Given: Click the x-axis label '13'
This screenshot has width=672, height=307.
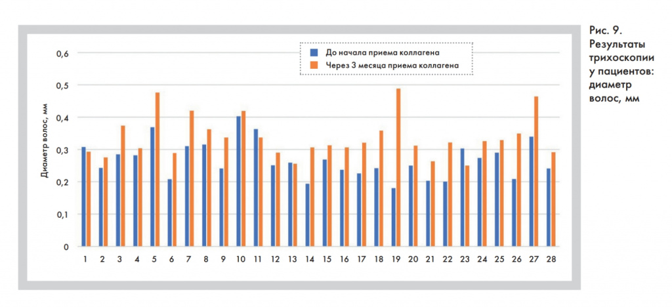Looking at the screenshot, I should [x=292, y=259].
